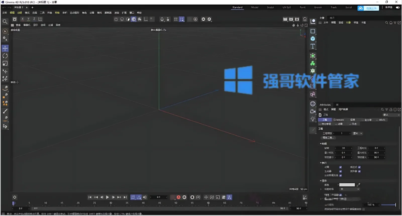The width and height of the screenshot is (402, 216).
Task: Switch to Points mode icon
Action: (116, 19)
